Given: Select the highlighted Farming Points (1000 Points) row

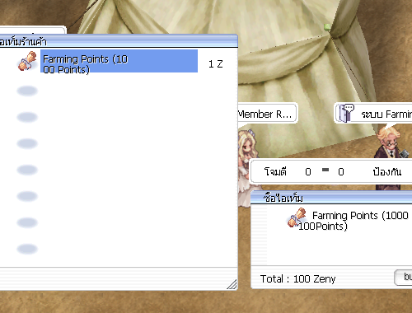Looking at the screenshot, I should click(119, 61).
